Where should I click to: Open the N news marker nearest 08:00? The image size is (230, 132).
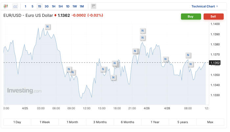188,55
